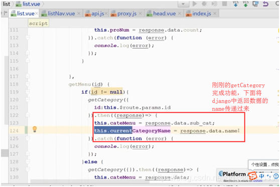
Task: Collapse the fold marker at line 112
Action: click(28, 38)
